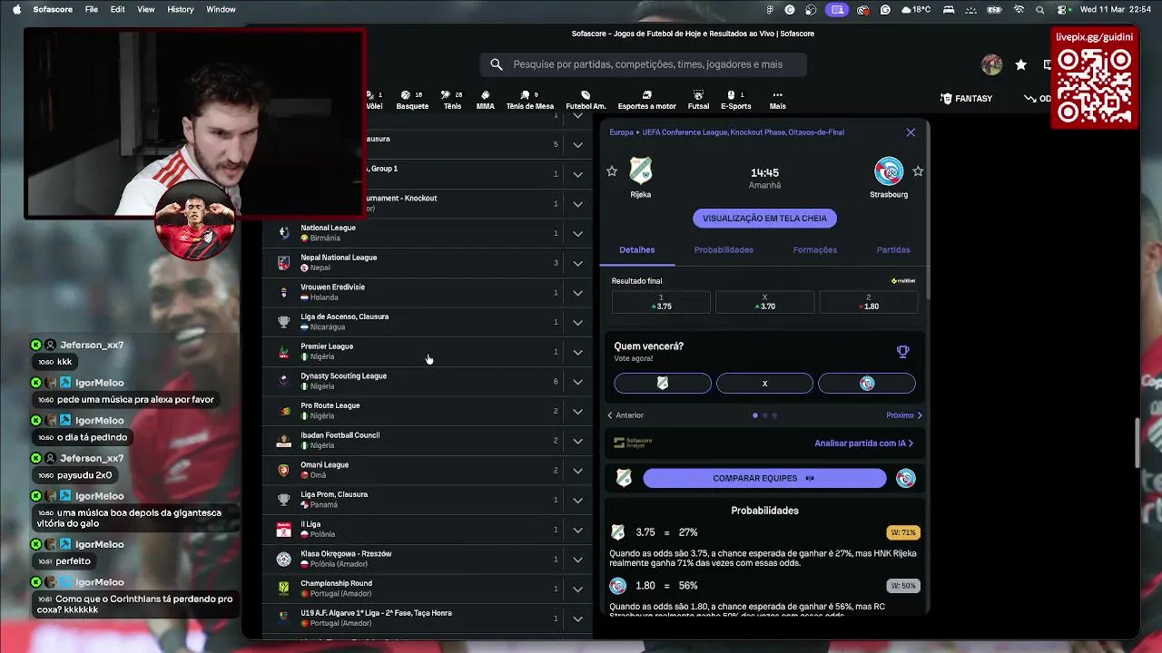The height and width of the screenshot is (653, 1162).
Task: Select odds 3.70 for outcome X
Action: [764, 302]
